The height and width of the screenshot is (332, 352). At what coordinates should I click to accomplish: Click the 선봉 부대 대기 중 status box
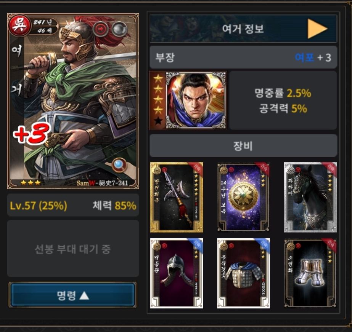pyautogui.click(x=73, y=248)
